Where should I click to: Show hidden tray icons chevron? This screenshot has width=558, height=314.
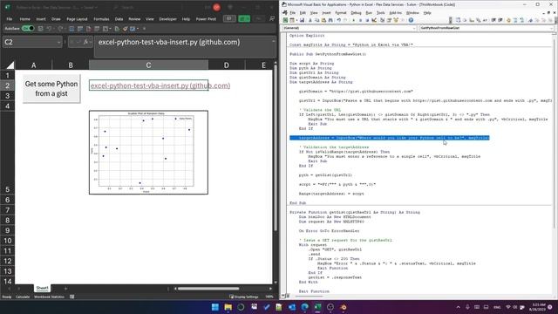[x=458, y=307]
